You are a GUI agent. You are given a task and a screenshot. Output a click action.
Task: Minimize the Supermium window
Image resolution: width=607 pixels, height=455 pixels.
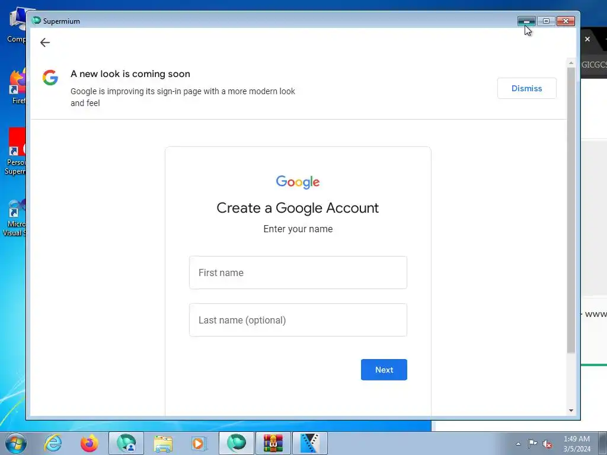coord(526,21)
